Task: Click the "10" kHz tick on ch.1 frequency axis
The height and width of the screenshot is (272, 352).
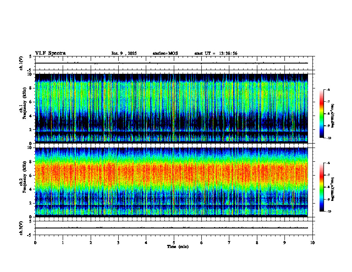Action: coord(30,74)
